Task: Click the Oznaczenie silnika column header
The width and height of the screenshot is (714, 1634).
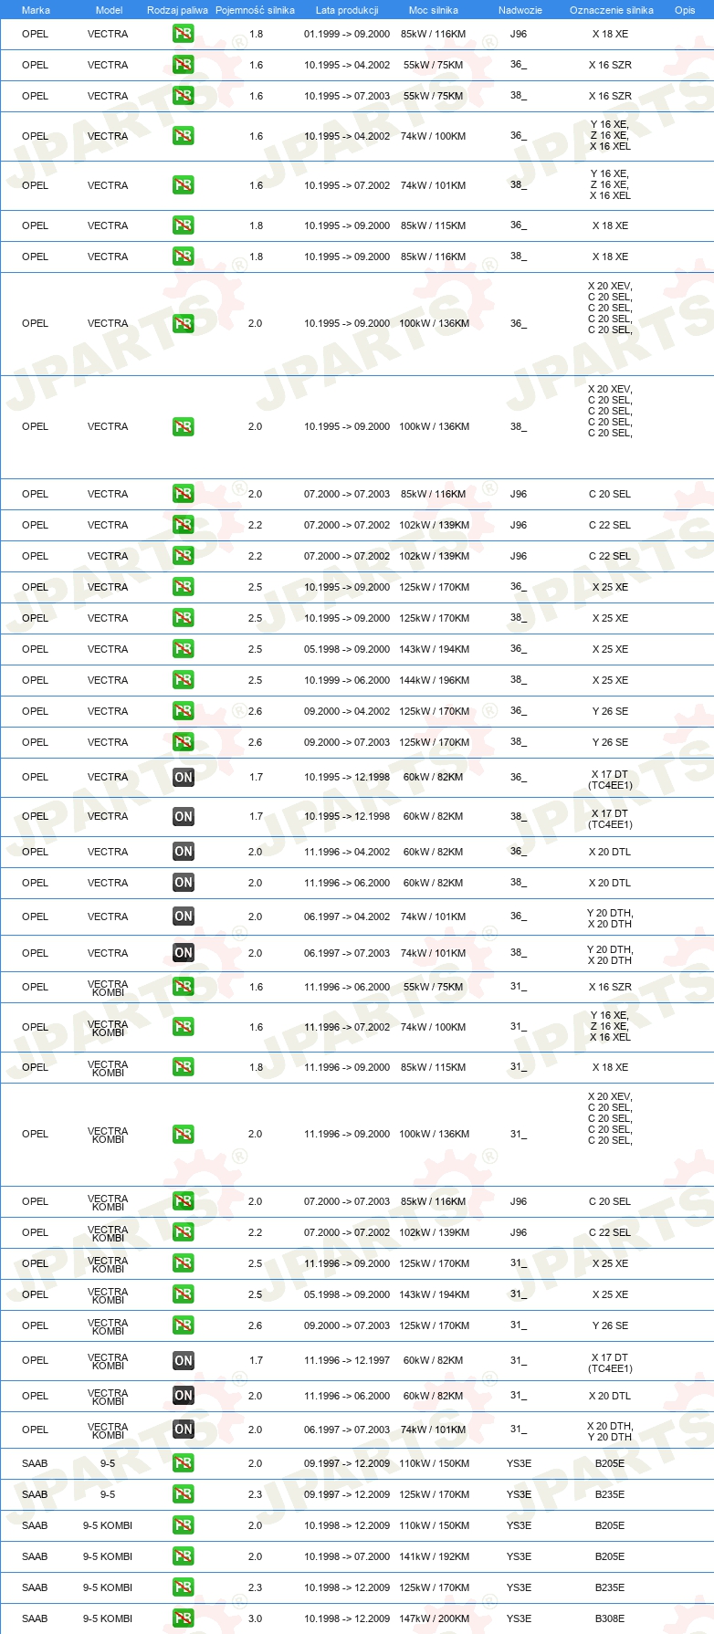Action: click(612, 10)
